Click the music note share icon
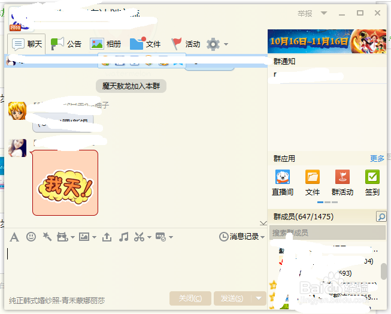Screen dimensions: 391x314 pyautogui.click(x=123, y=237)
